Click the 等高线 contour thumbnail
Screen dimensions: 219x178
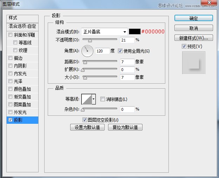pyautogui.click(x=87, y=99)
